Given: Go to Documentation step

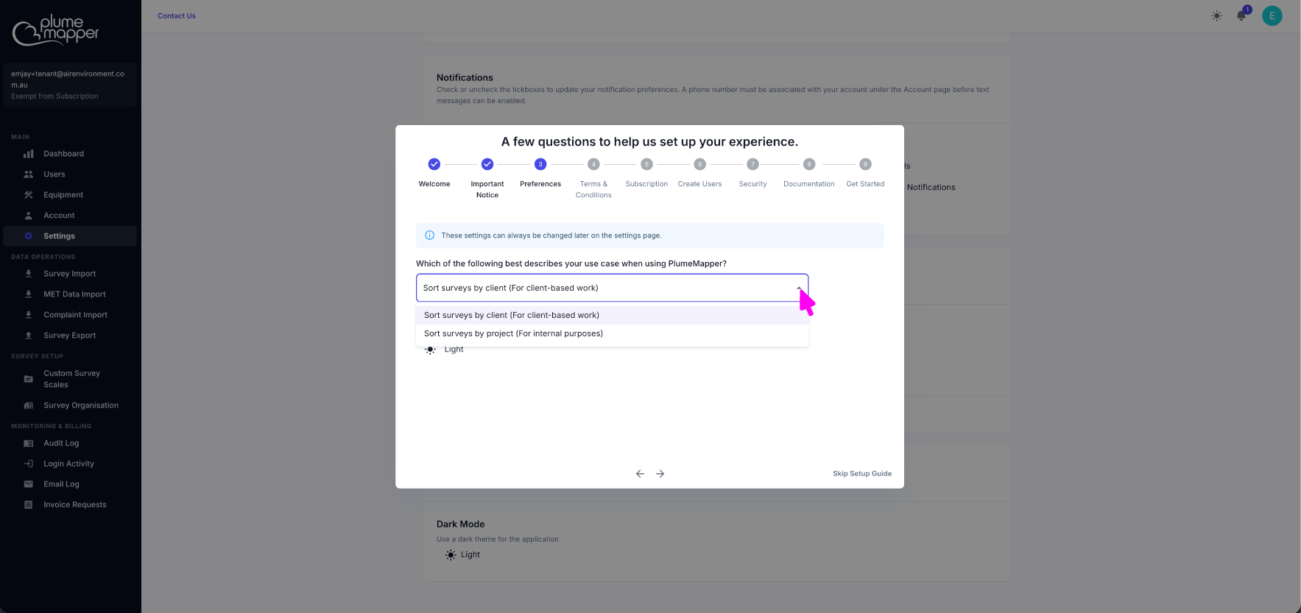Looking at the screenshot, I should coord(809,173).
